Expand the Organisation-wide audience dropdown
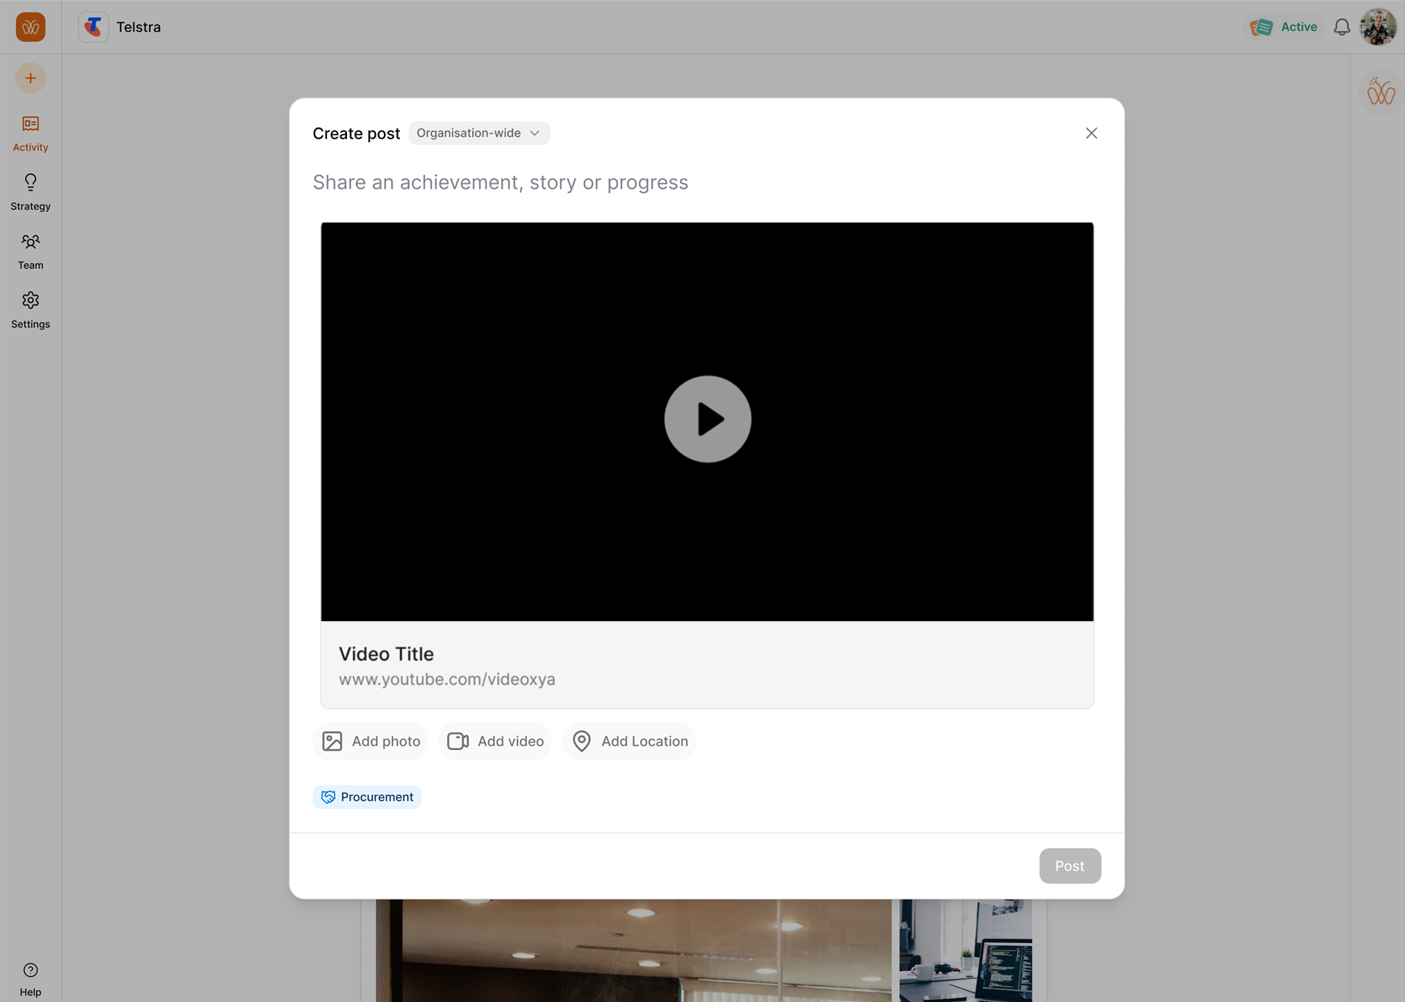 click(x=479, y=133)
